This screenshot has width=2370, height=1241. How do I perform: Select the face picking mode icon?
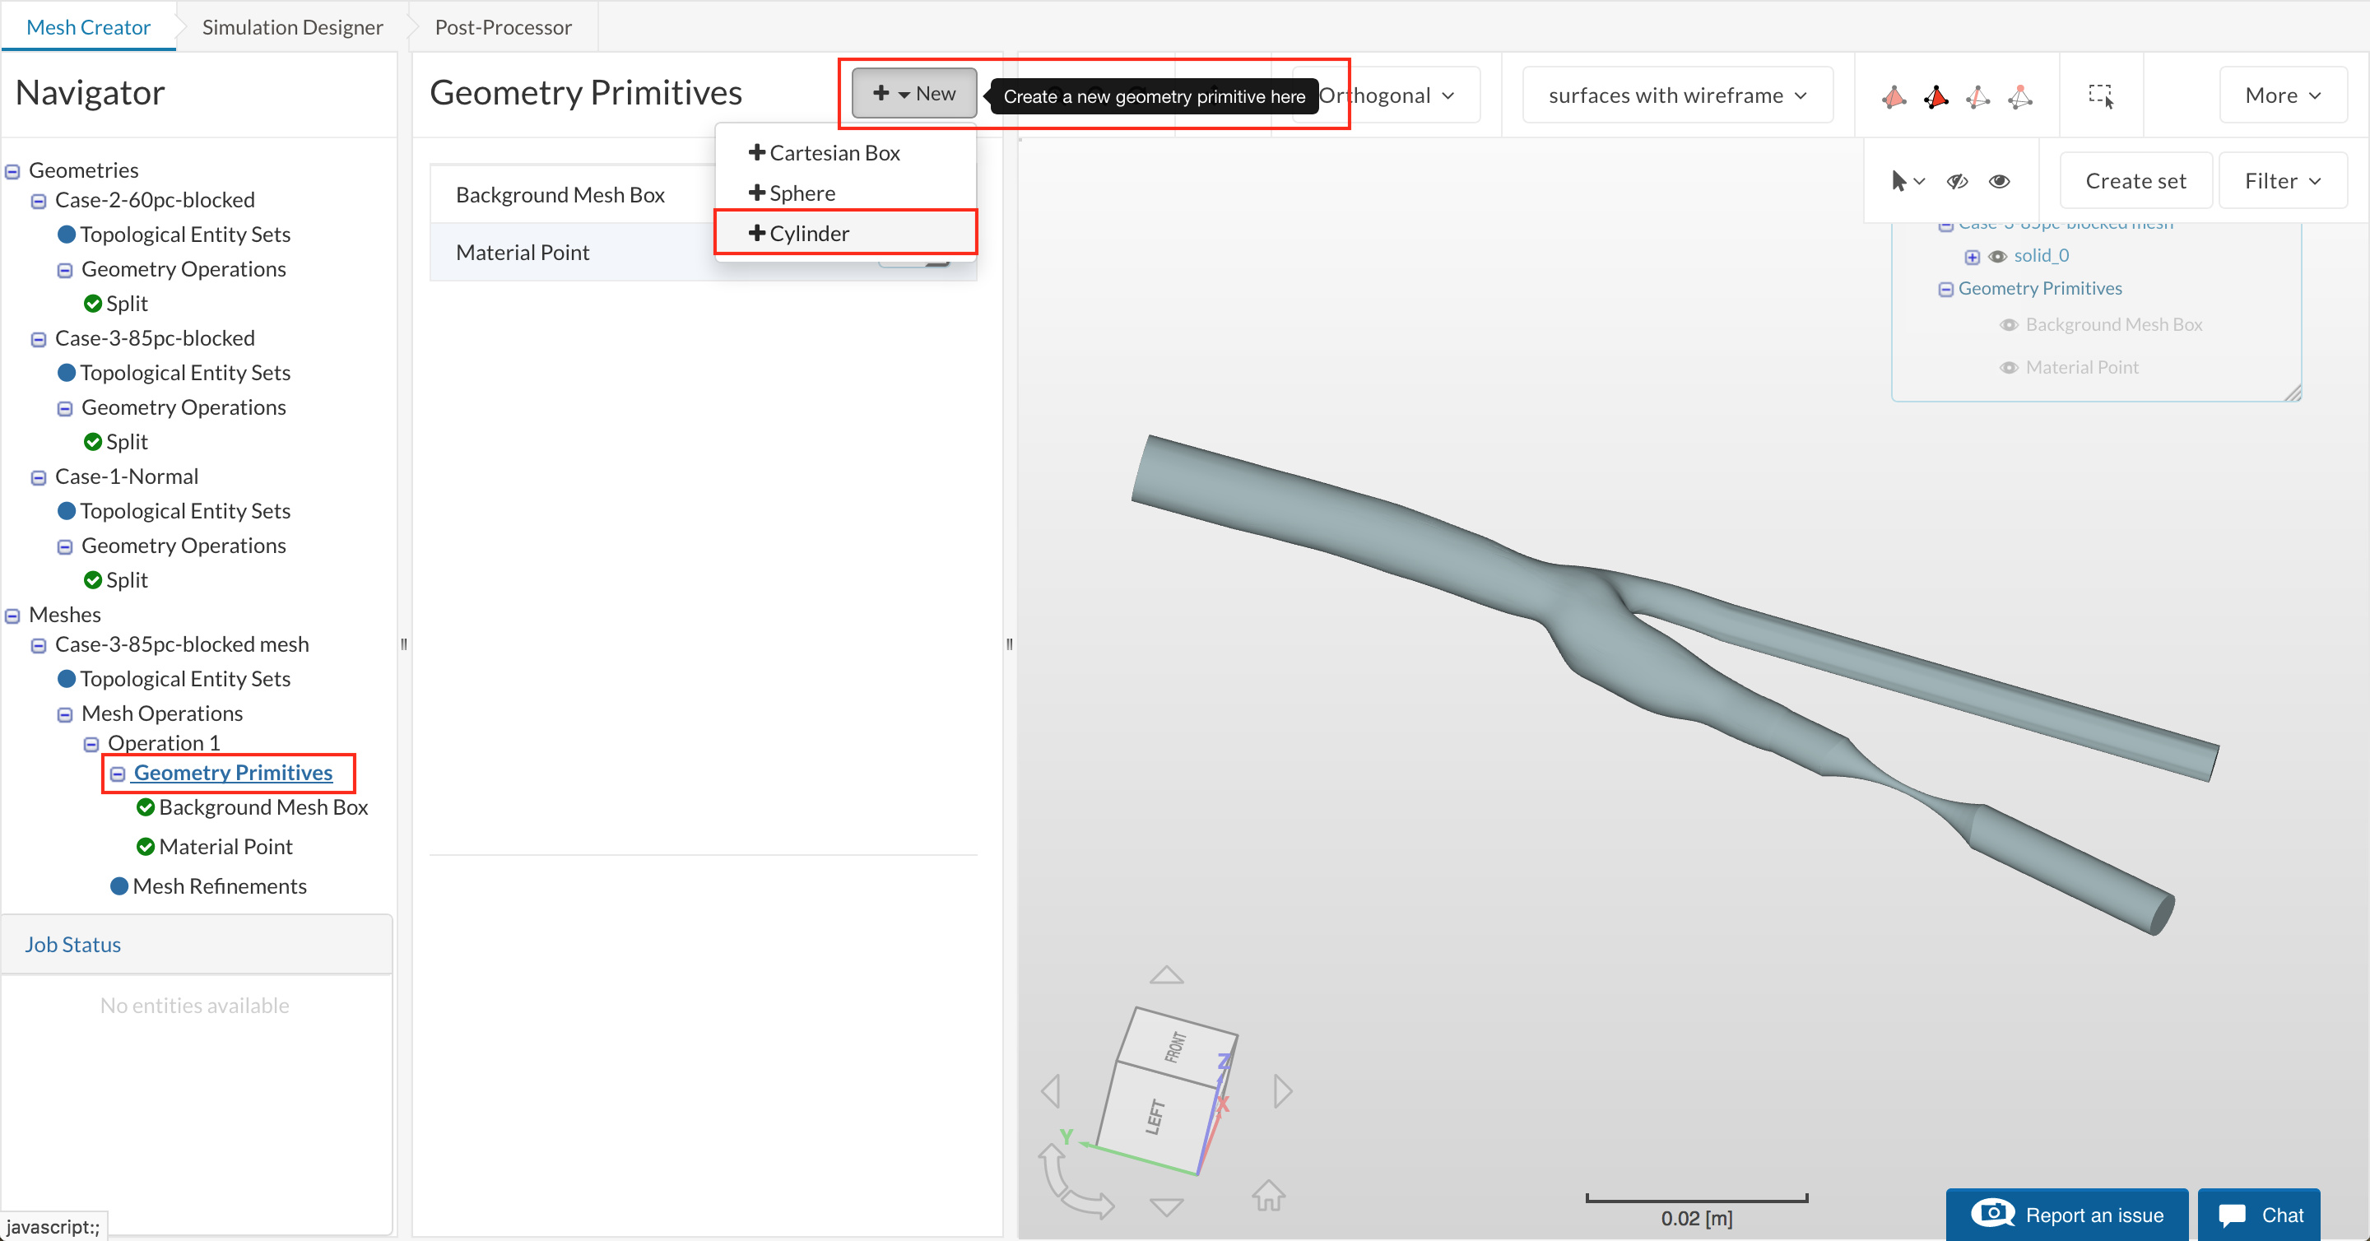pyautogui.click(x=1935, y=95)
